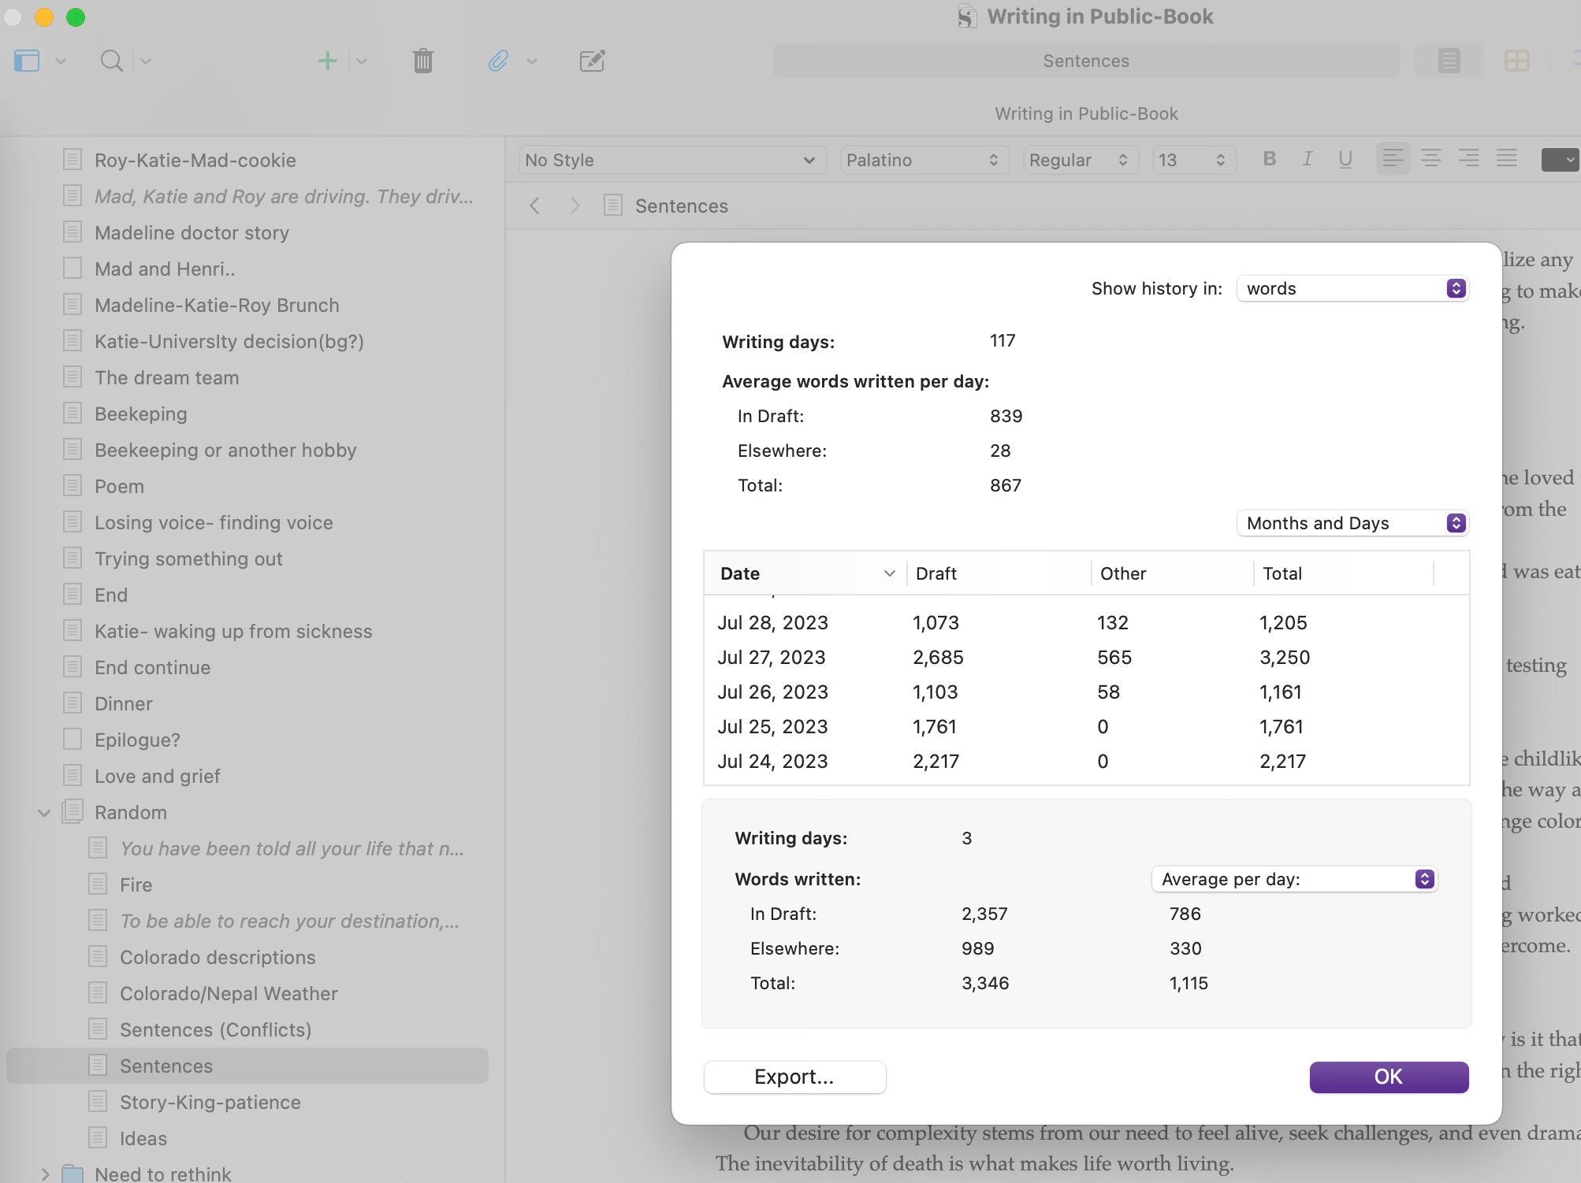Click the trash can icon

point(423,61)
